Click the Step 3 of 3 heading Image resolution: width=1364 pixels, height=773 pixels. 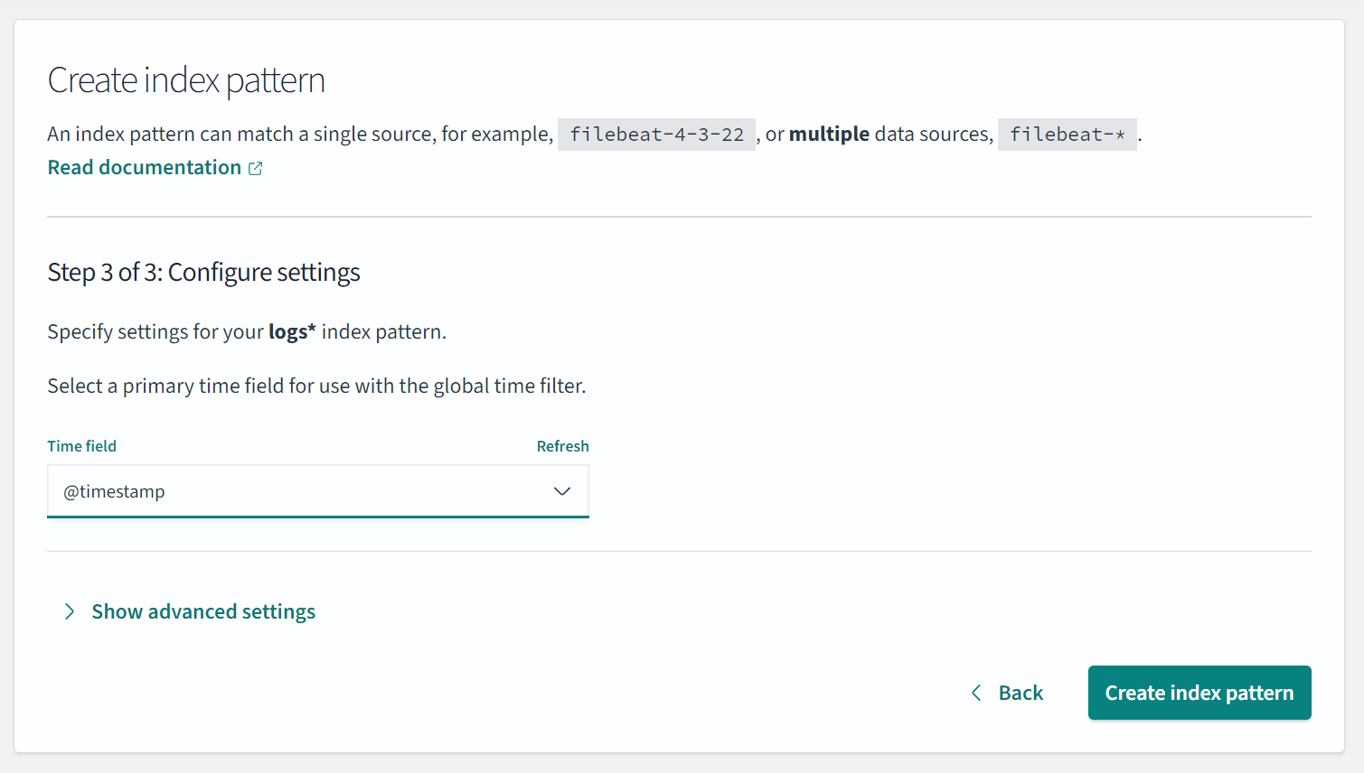(x=203, y=273)
